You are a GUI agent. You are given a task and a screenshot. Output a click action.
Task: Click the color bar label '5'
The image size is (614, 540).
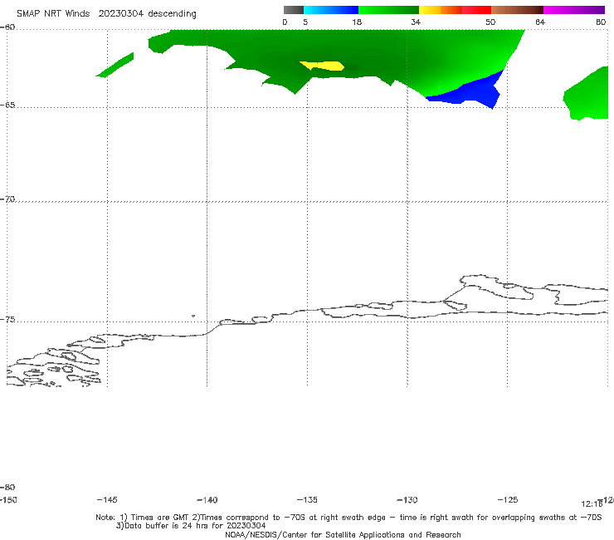coord(305,22)
